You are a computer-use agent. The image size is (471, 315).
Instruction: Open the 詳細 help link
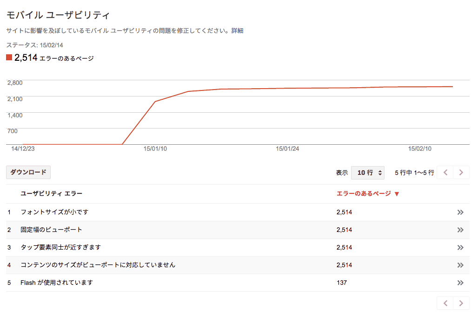[x=237, y=31]
